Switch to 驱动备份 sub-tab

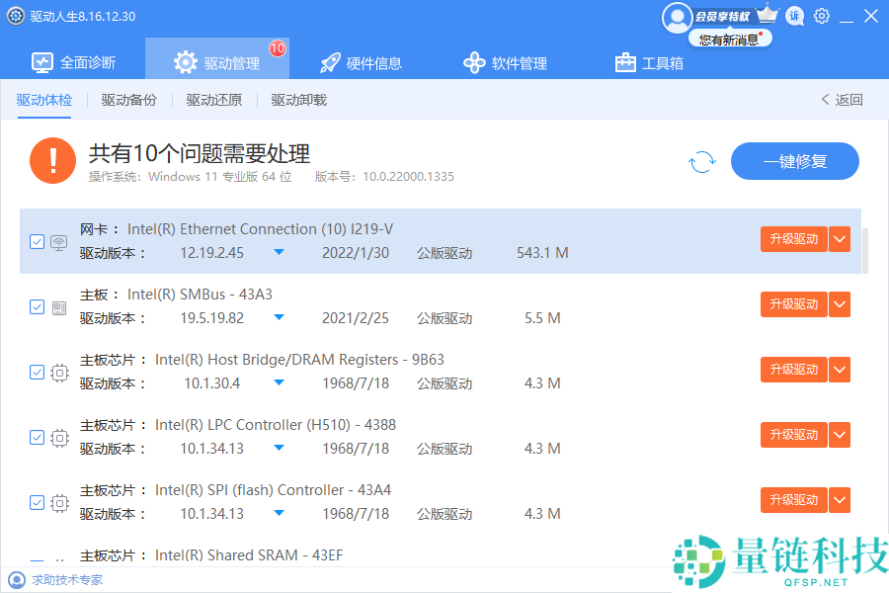(129, 100)
